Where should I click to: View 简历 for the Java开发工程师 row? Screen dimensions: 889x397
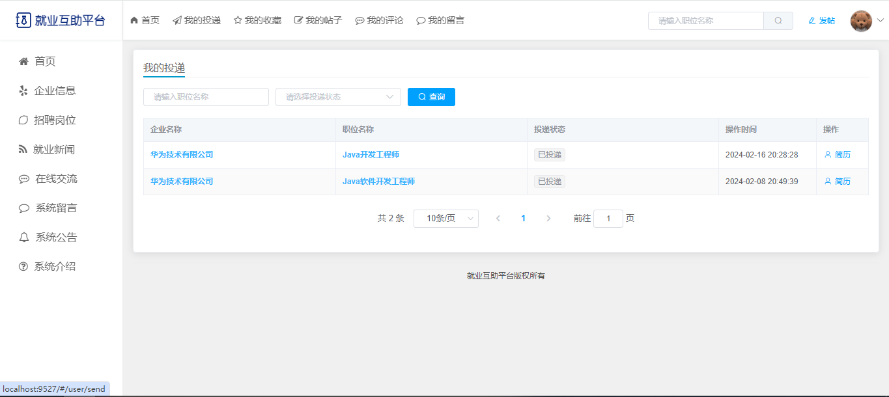(x=838, y=155)
